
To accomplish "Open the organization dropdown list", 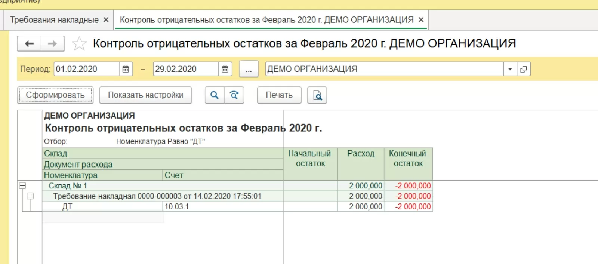I will 510,69.
